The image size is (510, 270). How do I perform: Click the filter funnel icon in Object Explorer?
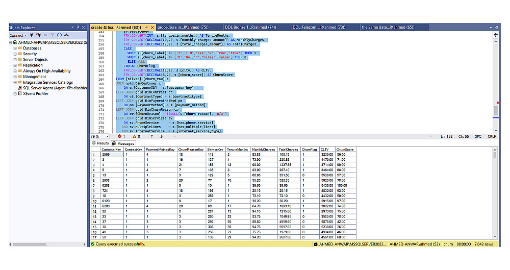pos(53,35)
